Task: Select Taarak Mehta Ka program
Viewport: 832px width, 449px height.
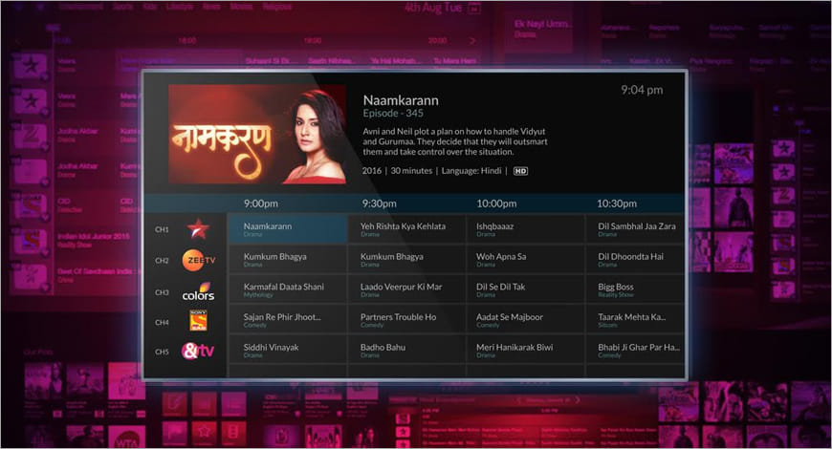Action: click(x=635, y=320)
